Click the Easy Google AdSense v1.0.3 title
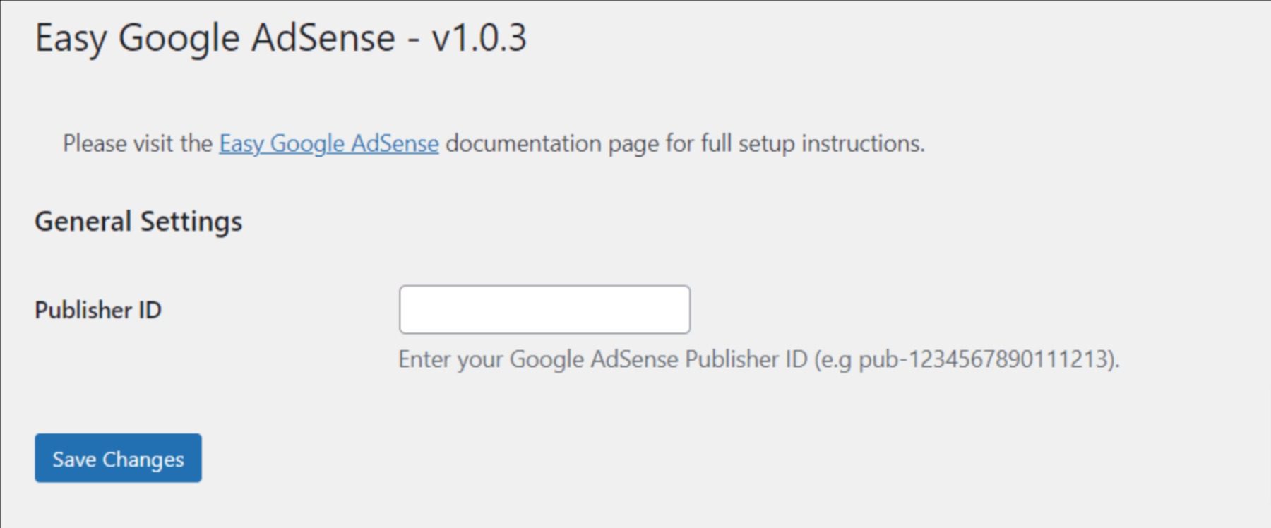Screen dimensions: 1271x528 click(x=280, y=37)
